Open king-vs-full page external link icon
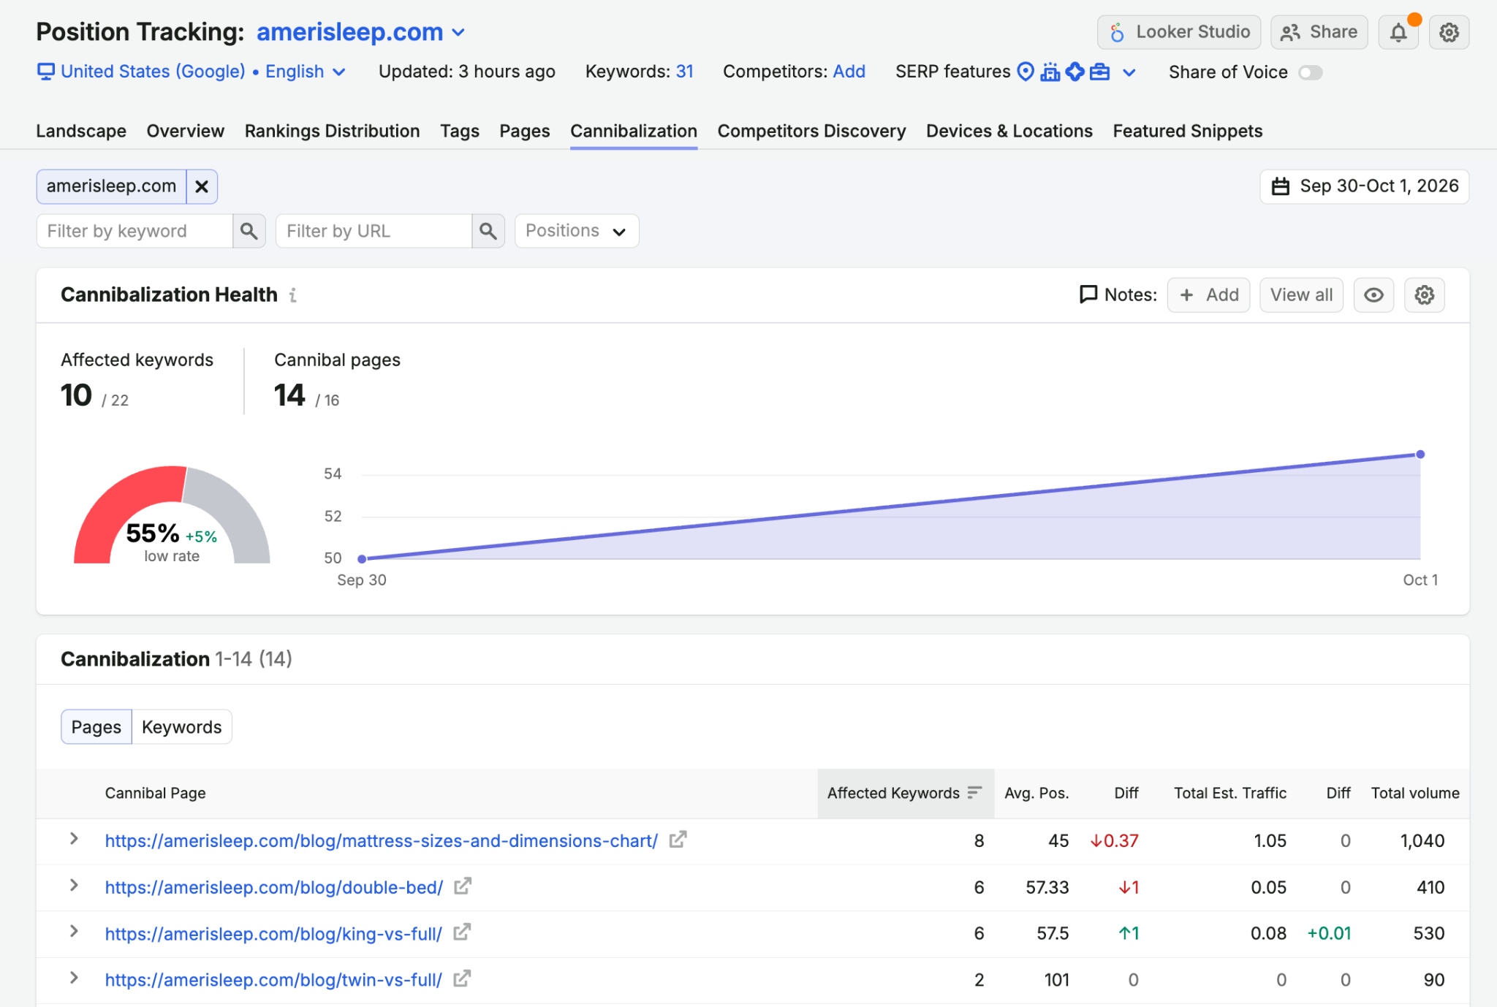The image size is (1497, 1007). click(462, 932)
